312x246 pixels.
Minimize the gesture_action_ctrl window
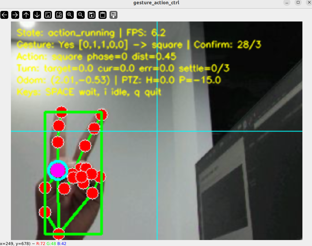[x=287, y=3]
